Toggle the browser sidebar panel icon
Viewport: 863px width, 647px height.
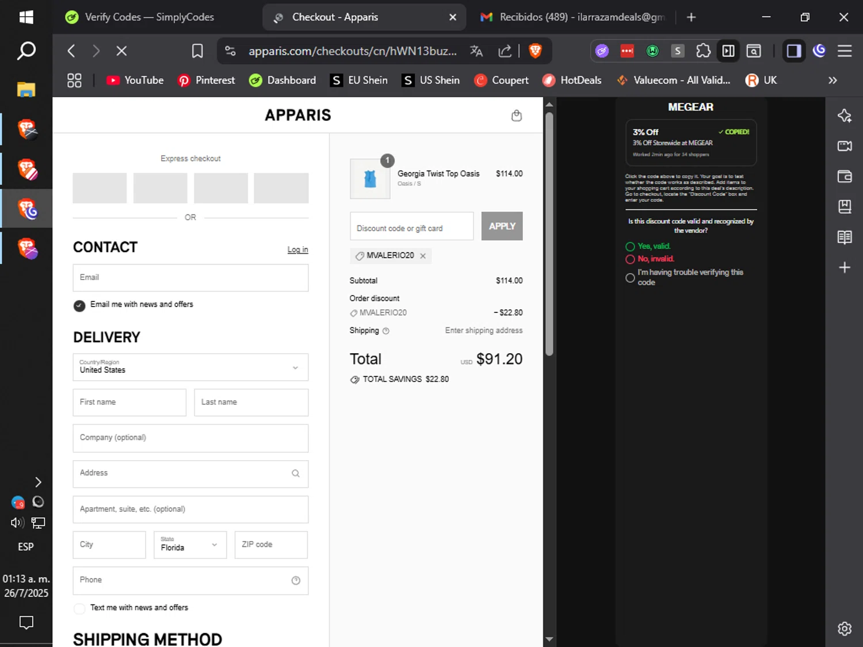[793, 51]
